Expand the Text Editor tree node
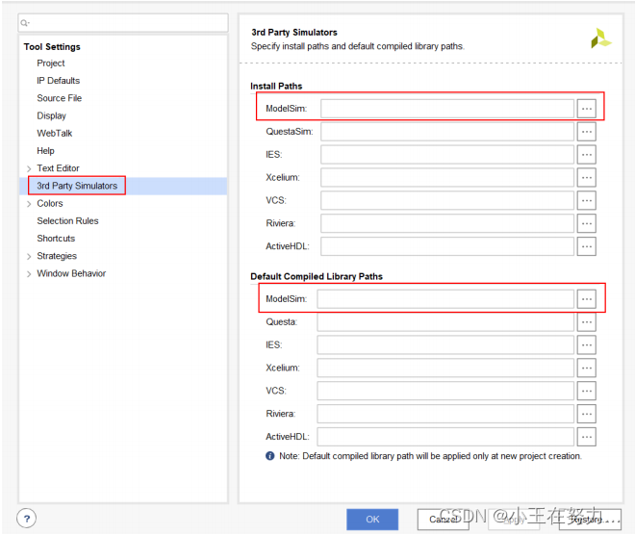Viewport: 635px width, 534px height. (x=29, y=168)
